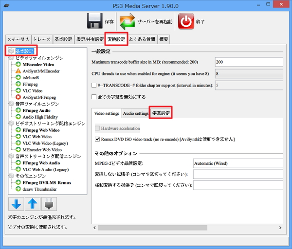Image resolution: width=292 pixels, height=249 pixels.
Task: Collapse the その他エンジン tree node
Action: coord(11,176)
